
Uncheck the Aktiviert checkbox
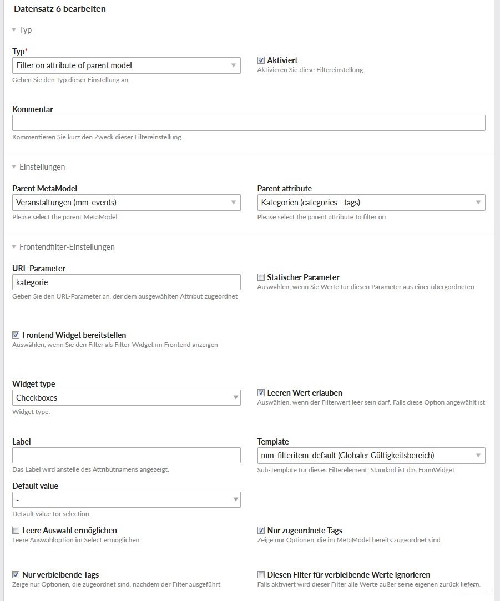(x=261, y=60)
